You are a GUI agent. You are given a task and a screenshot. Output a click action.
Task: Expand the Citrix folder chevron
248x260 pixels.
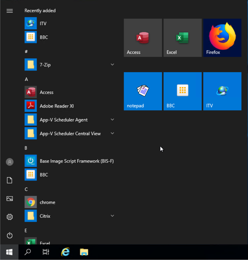tap(112, 216)
